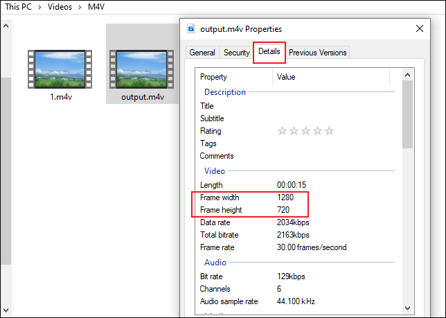The width and height of the screenshot is (446, 318).
Task: Select the Length value 00:00:15
Action: 292,185
